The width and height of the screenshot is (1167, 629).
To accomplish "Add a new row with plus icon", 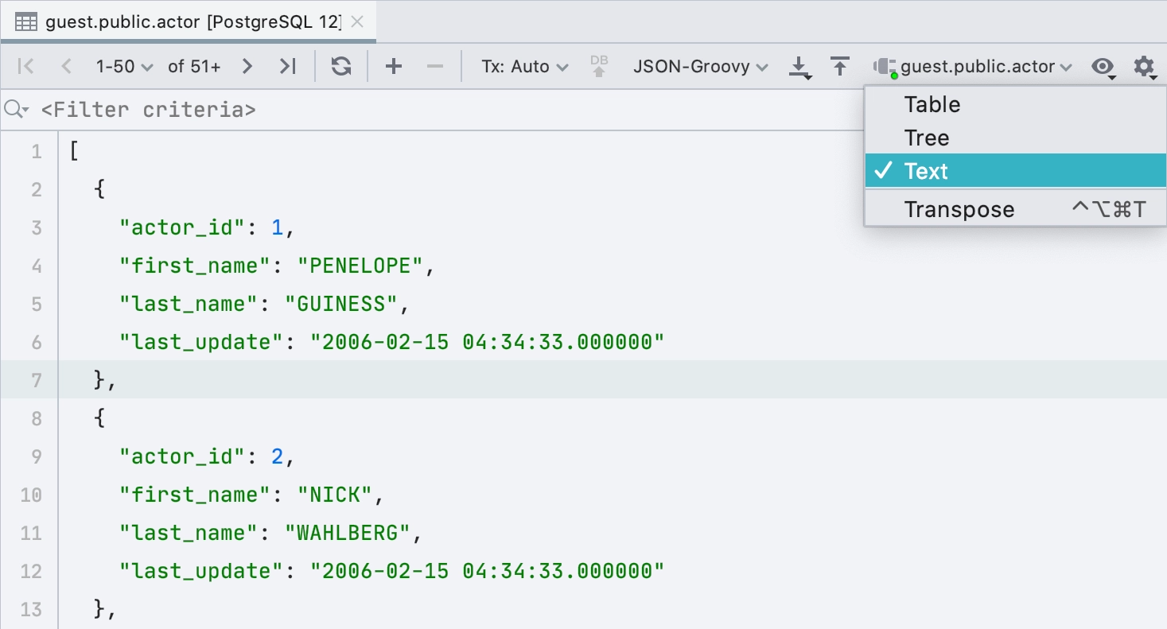I will tap(393, 66).
